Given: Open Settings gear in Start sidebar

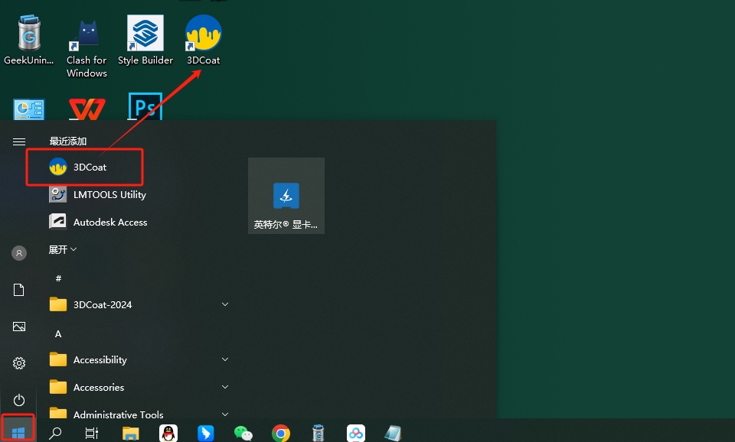Looking at the screenshot, I should coord(18,363).
